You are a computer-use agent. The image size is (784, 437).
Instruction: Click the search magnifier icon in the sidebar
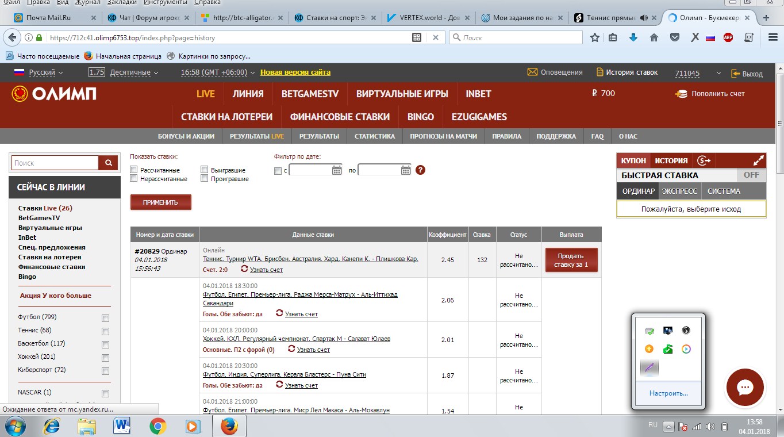click(x=107, y=163)
